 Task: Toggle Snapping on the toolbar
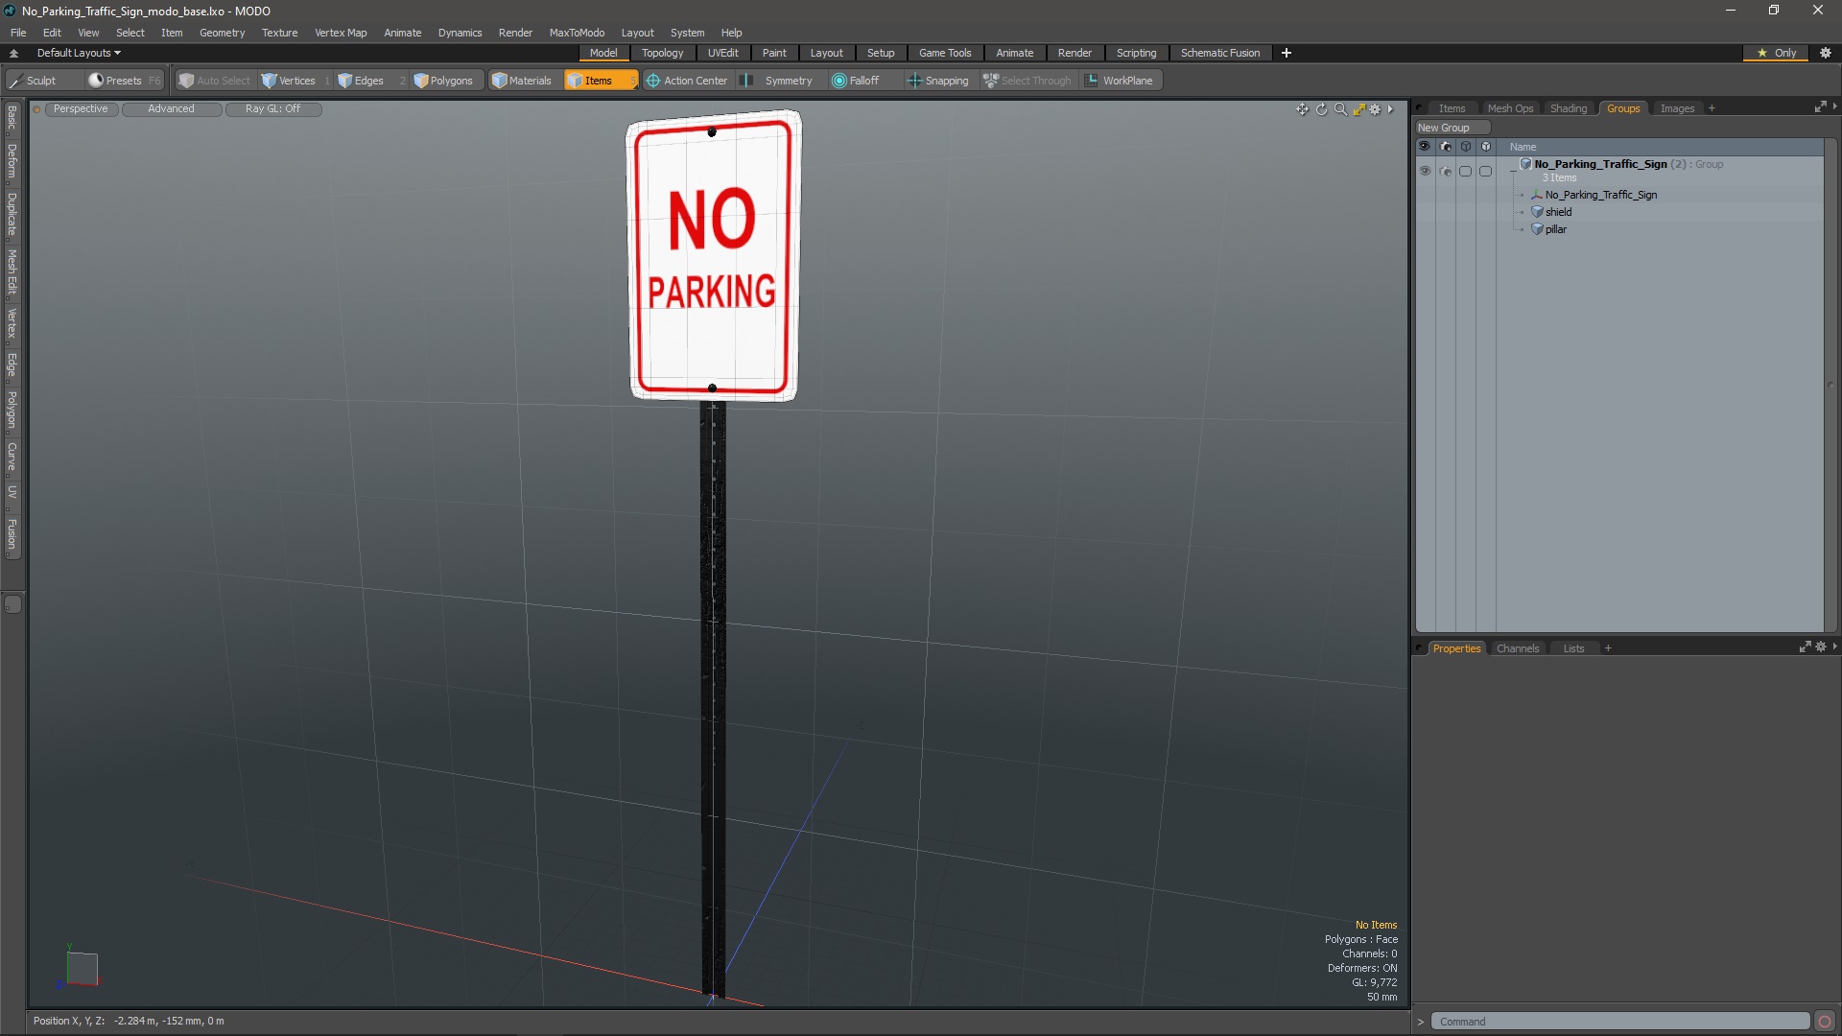[x=938, y=81]
